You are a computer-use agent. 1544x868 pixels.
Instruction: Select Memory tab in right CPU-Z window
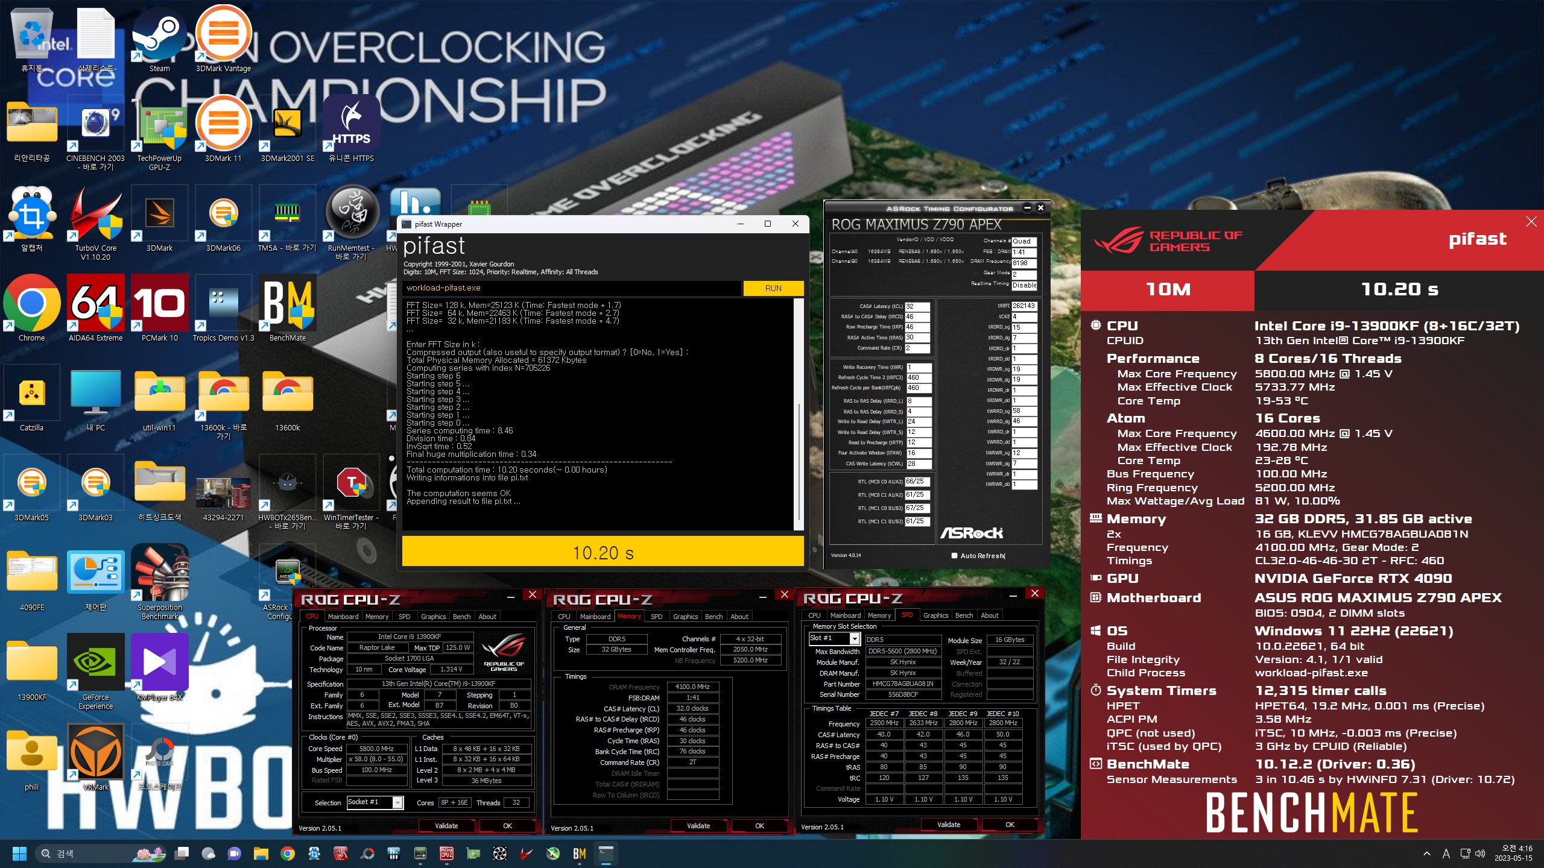879,615
